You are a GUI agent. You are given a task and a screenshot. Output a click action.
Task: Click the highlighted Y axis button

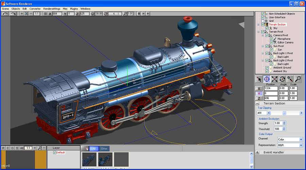259,93
